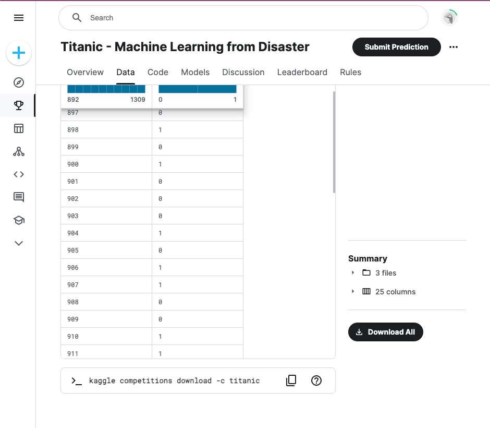The width and height of the screenshot is (490, 428).
Task: Open Models tree icon in sidebar
Action: tap(19, 151)
